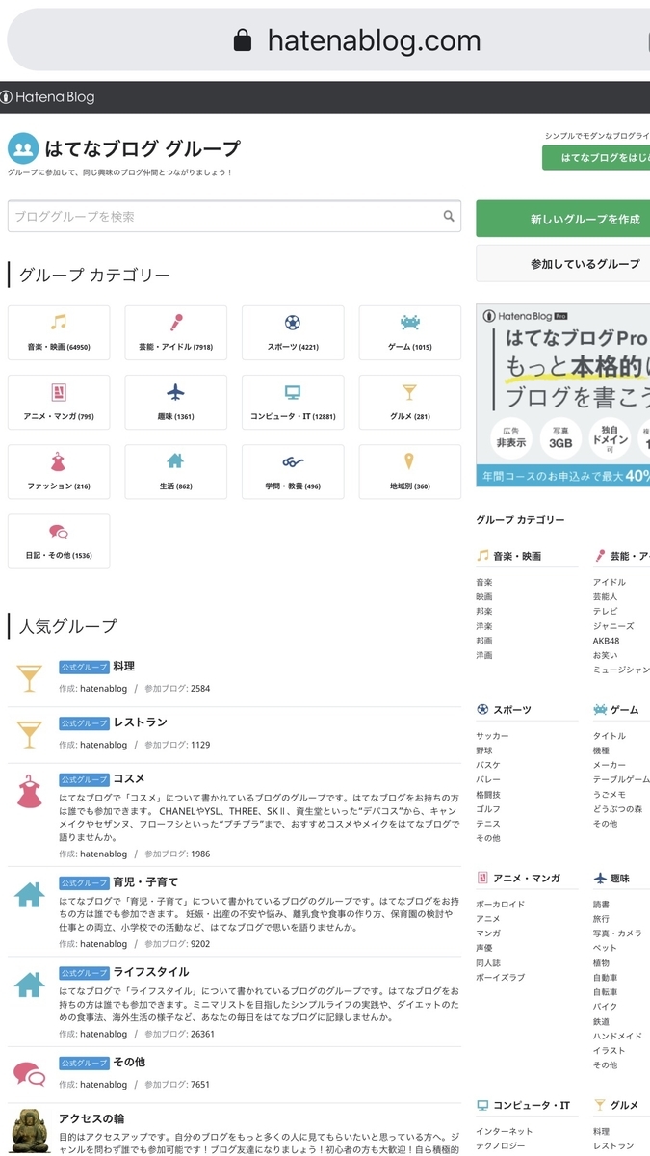This screenshot has width=650, height=1156.
Task: Select インターネット under コンピュータ・IT sidebar
Action: pos(505,1131)
